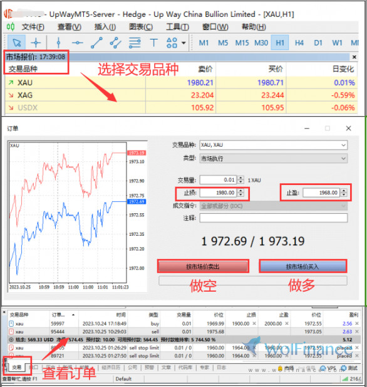Expand the 交易品种 XAU, XAU dropdown
Image resolution: width=367 pixels, height=387 pixels.
click(343, 145)
